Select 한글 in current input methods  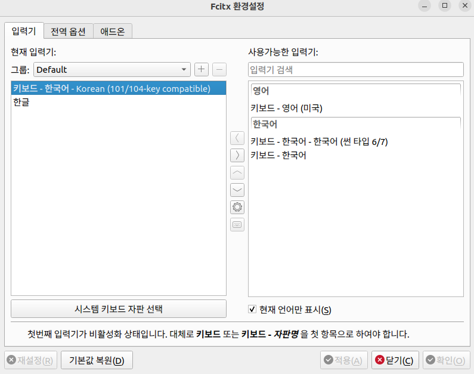coord(119,102)
